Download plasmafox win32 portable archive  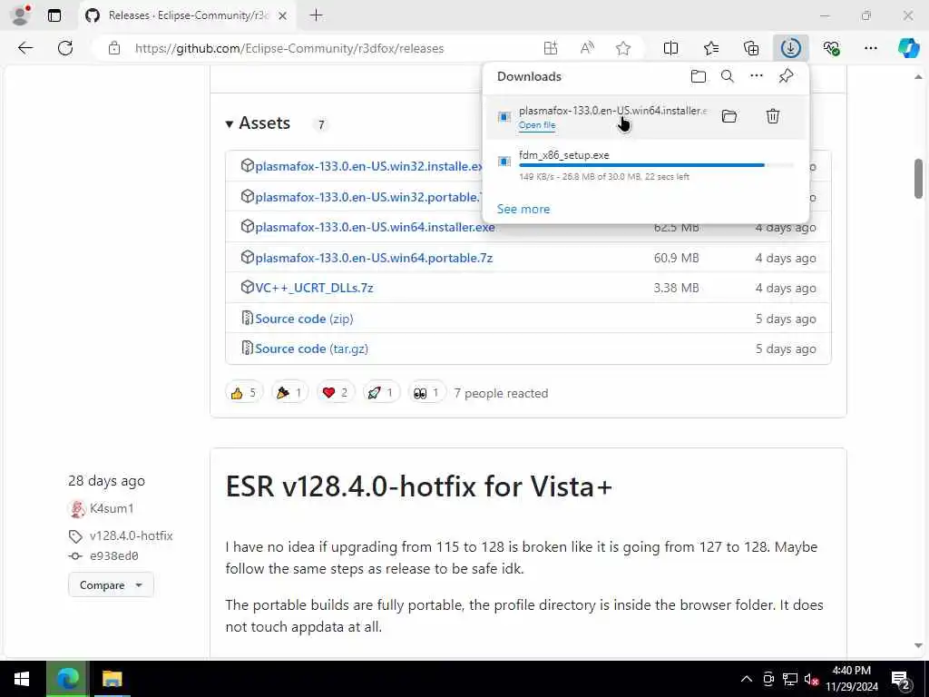368,197
